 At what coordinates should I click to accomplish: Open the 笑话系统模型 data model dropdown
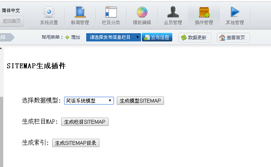[x=89, y=101]
